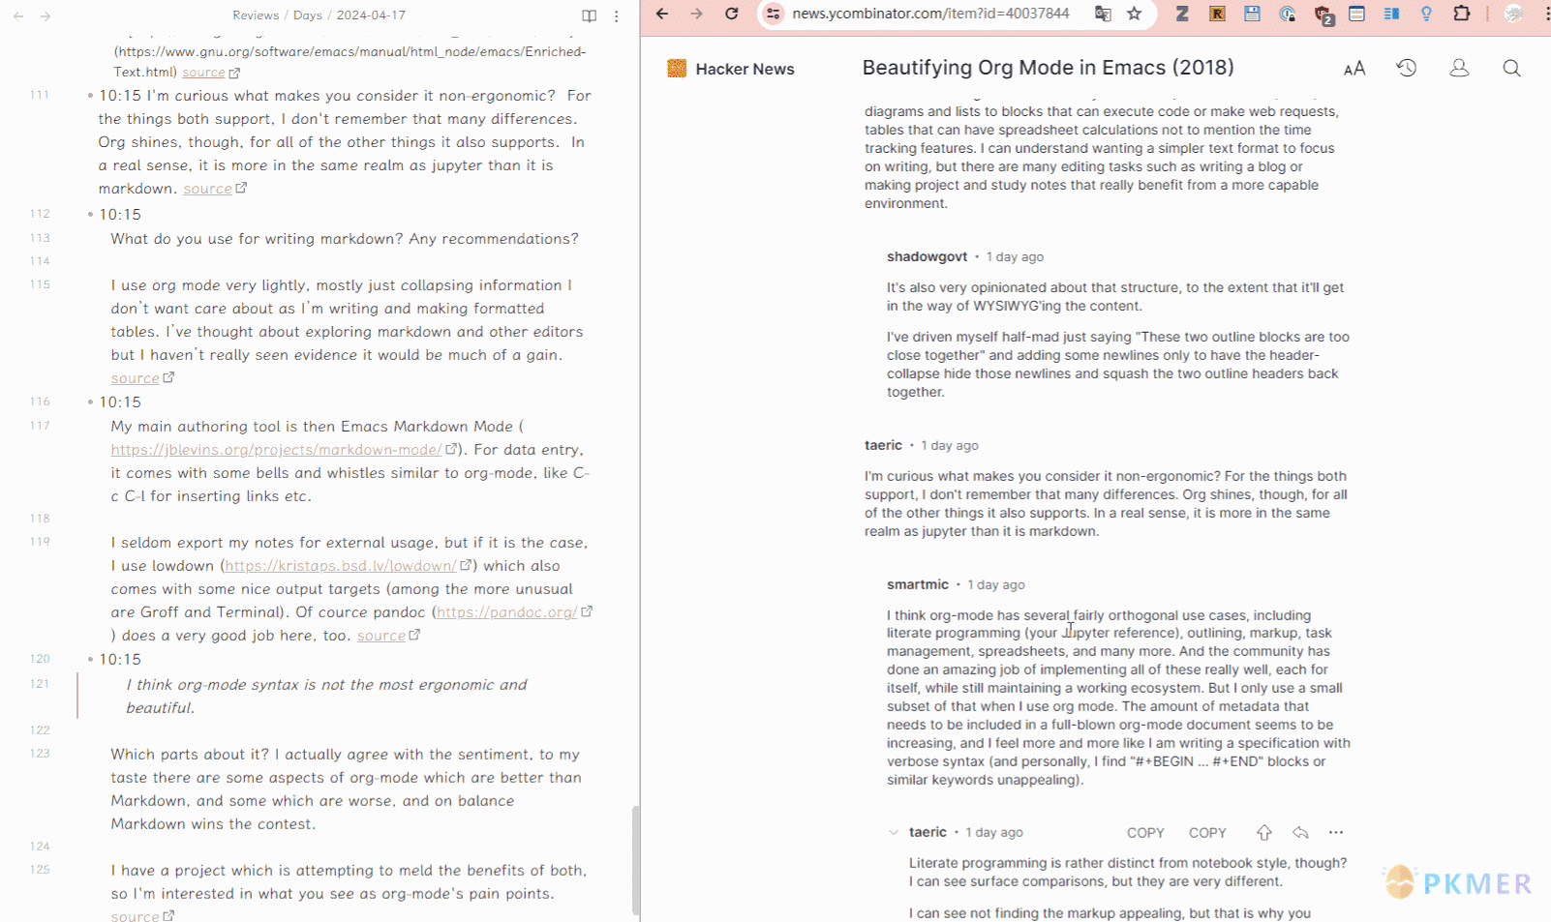Reload the Hacker News page
1551x922 pixels.
tap(732, 14)
